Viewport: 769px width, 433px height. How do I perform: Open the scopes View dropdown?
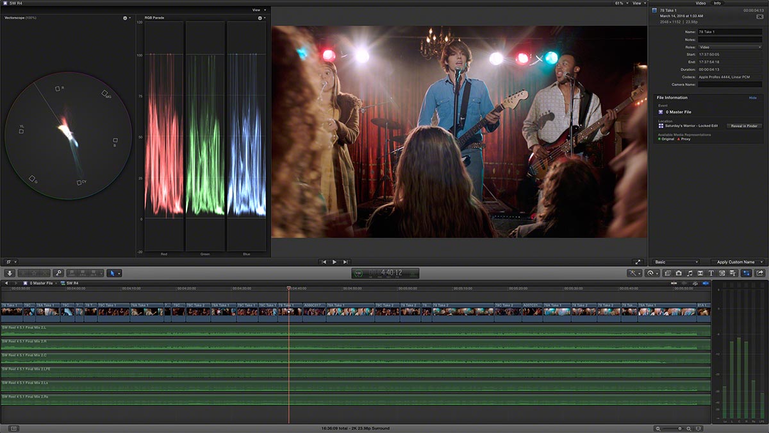tap(258, 10)
